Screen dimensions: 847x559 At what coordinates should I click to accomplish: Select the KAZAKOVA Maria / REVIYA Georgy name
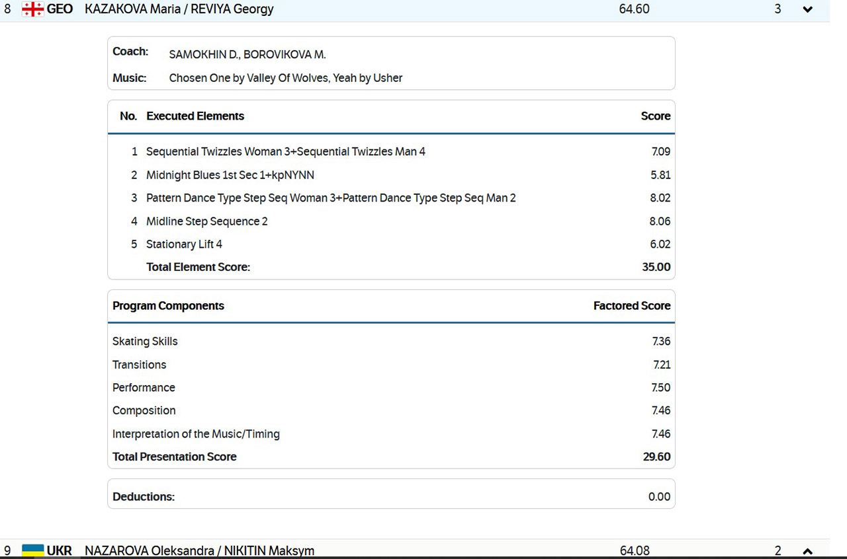click(179, 9)
